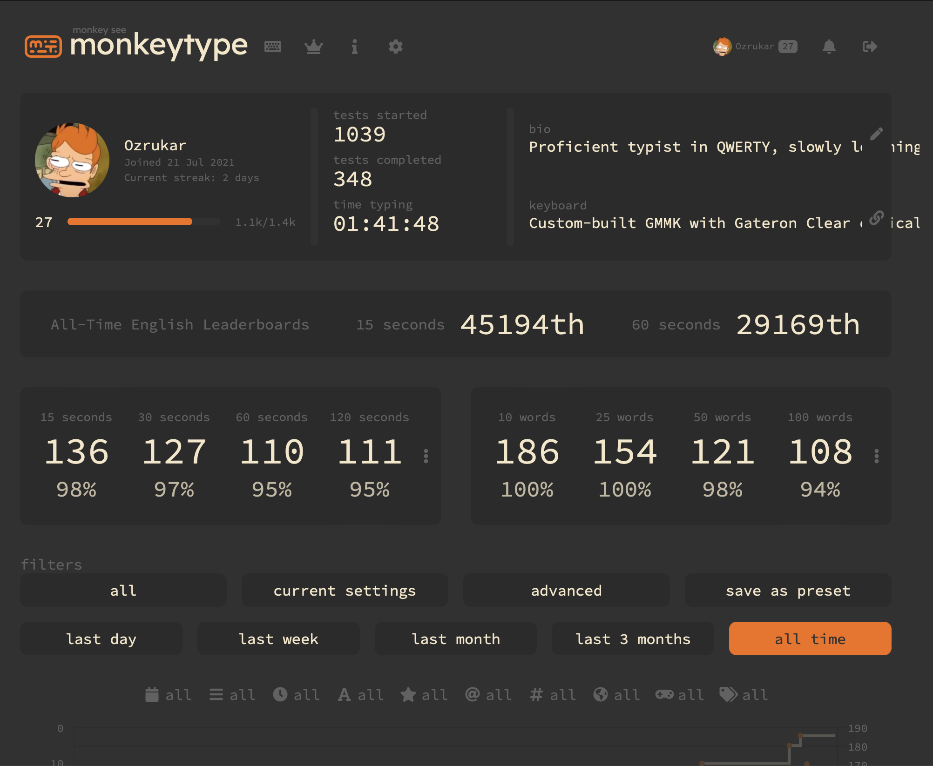Enable the all-time filter
933x766 pixels.
[x=810, y=638]
